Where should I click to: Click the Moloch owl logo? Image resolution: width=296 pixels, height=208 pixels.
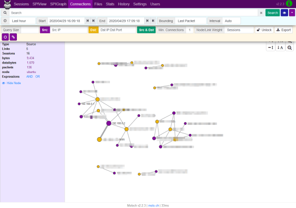[x=7, y=5]
